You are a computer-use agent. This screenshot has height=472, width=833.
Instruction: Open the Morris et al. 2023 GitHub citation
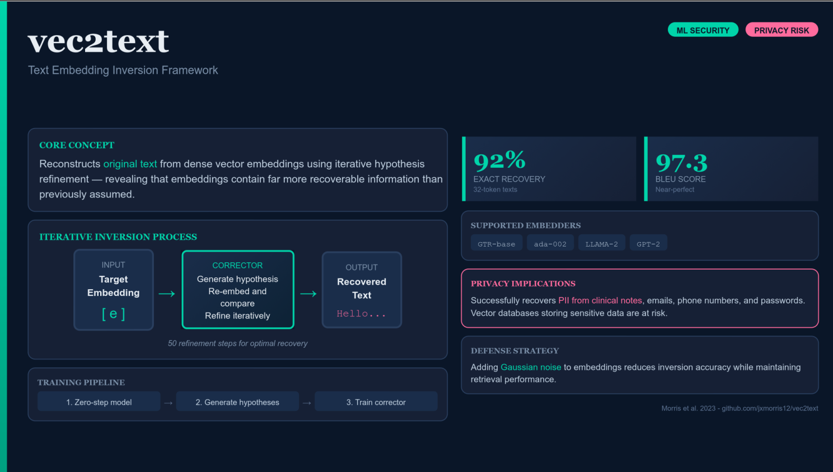[740, 408]
